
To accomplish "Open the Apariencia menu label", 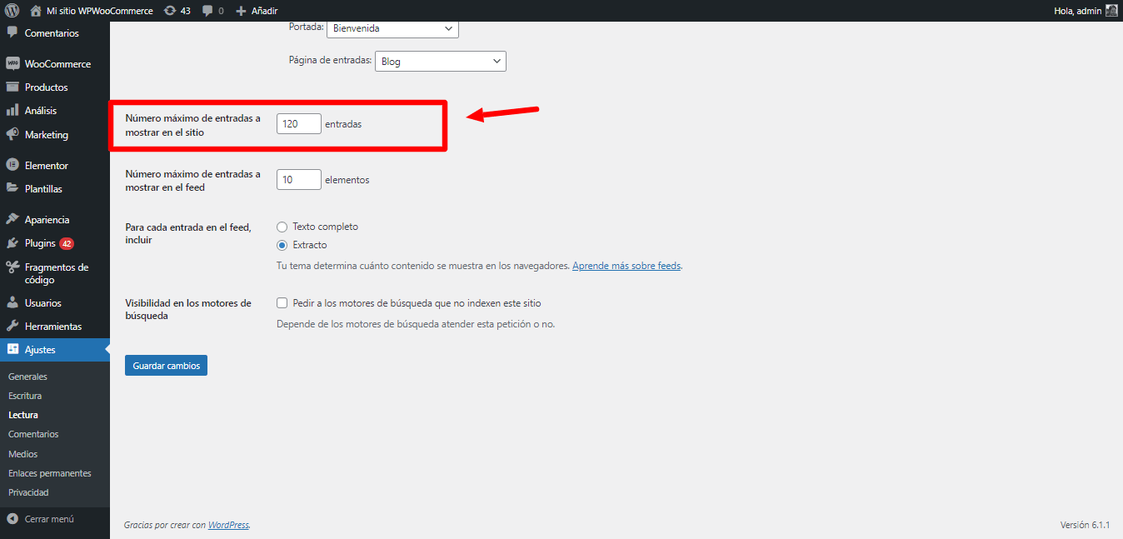I will [x=47, y=220].
